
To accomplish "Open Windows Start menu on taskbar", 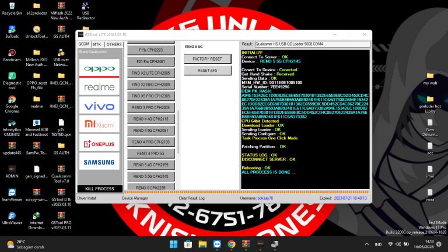I will tap(173, 244).
